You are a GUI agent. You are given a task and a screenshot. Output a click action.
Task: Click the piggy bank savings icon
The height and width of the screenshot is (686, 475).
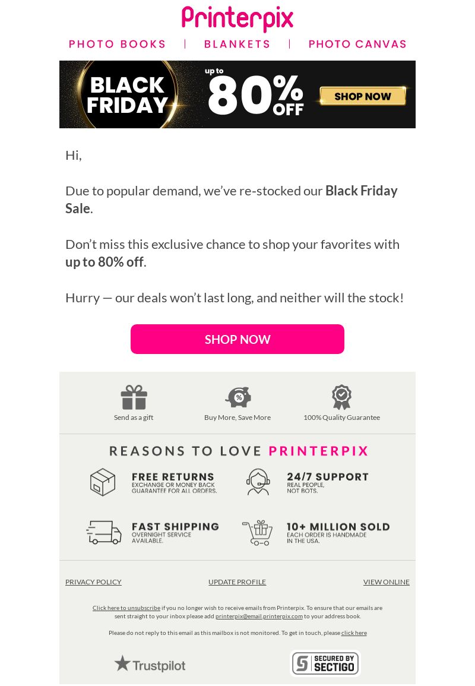click(238, 397)
